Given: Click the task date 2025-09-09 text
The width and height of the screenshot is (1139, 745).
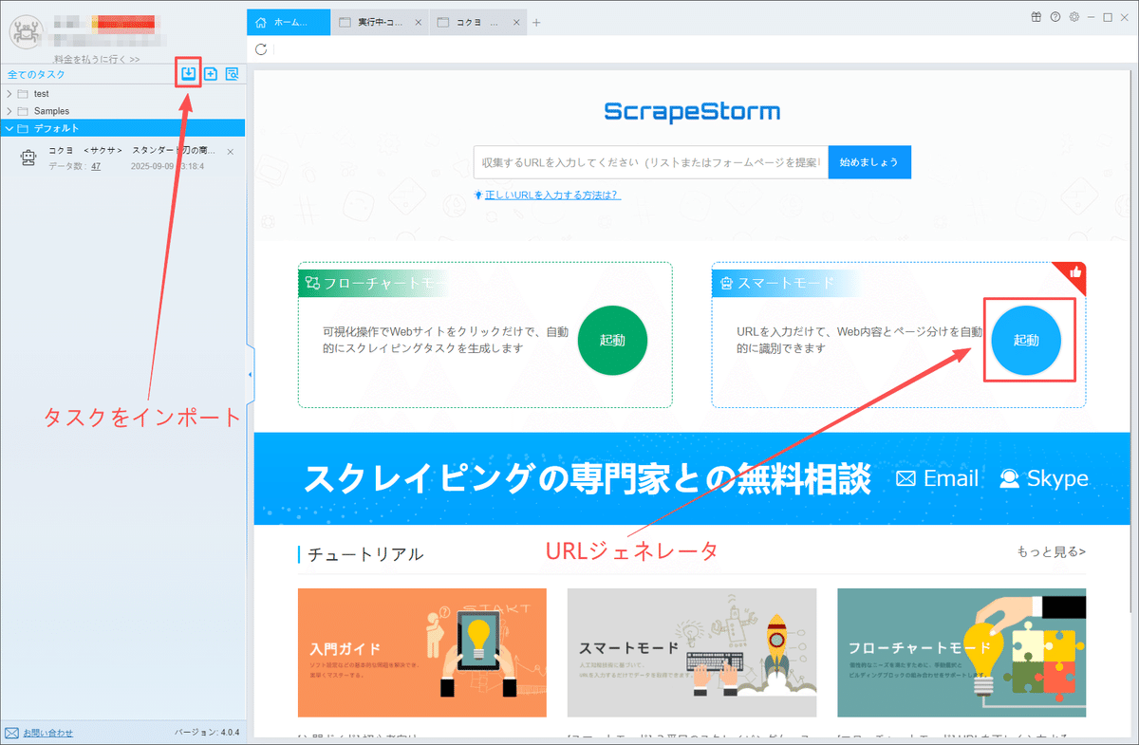Looking at the screenshot, I should (167, 166).
